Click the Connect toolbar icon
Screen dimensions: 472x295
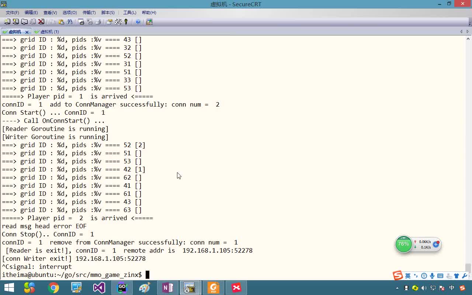click(x=7, y=22)
